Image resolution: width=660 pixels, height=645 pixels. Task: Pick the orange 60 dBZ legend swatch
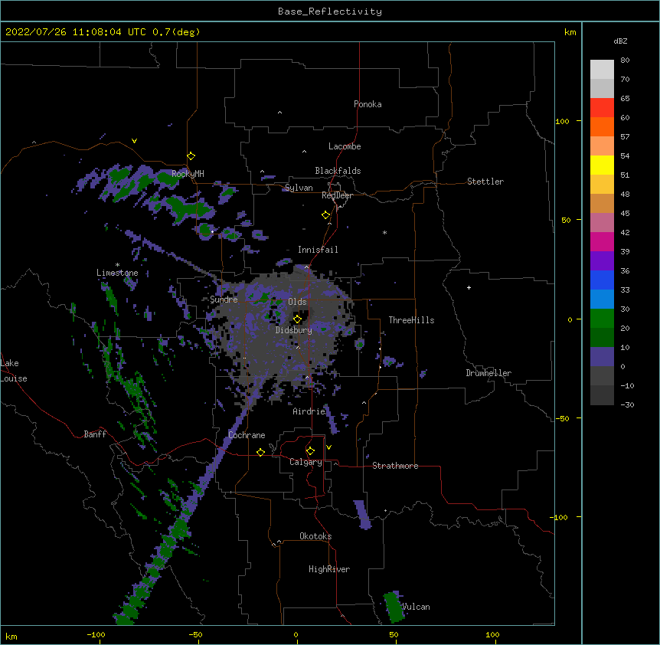[x=602, y=126]
